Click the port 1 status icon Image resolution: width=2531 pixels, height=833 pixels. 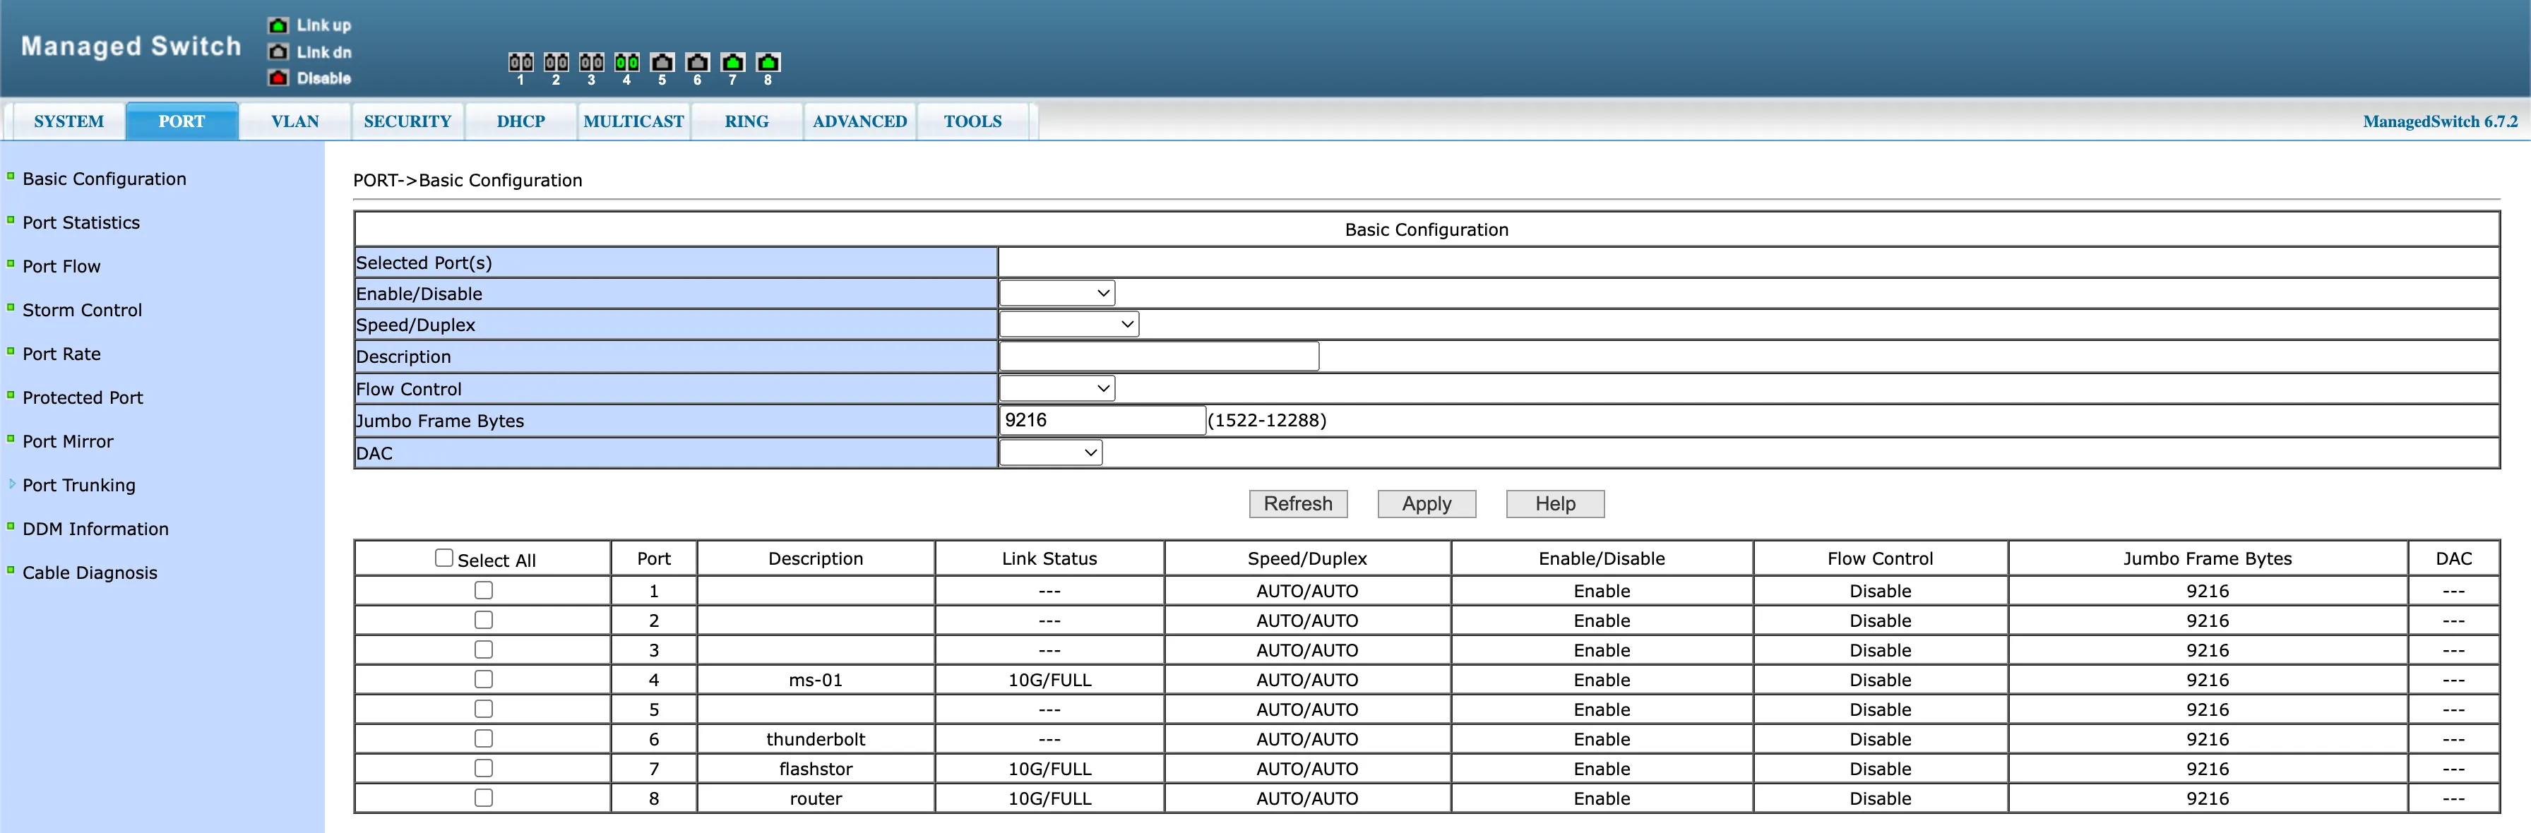click(520, 63)
